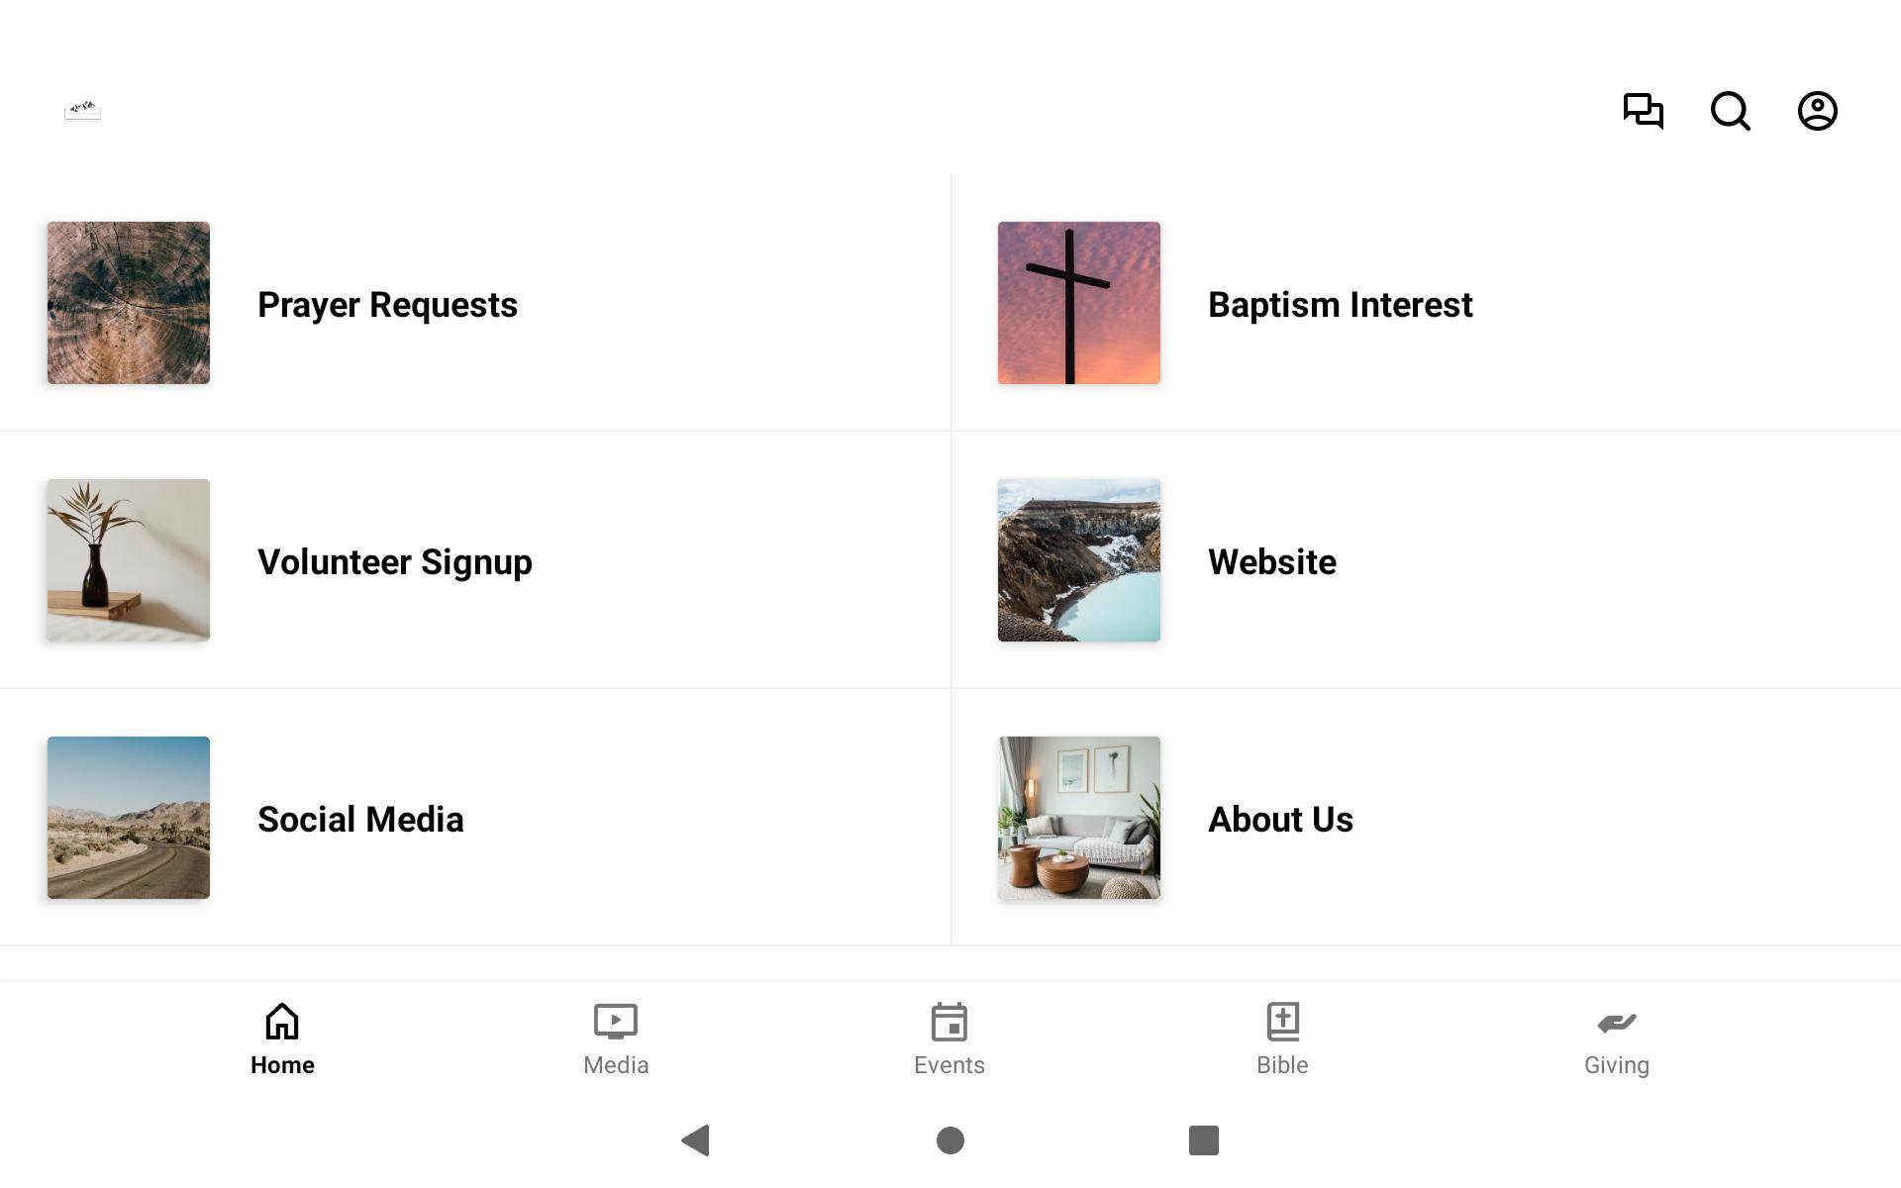Go to the Bible tab
Screen dimensions: 1901x1188
pos(1282,1039)
